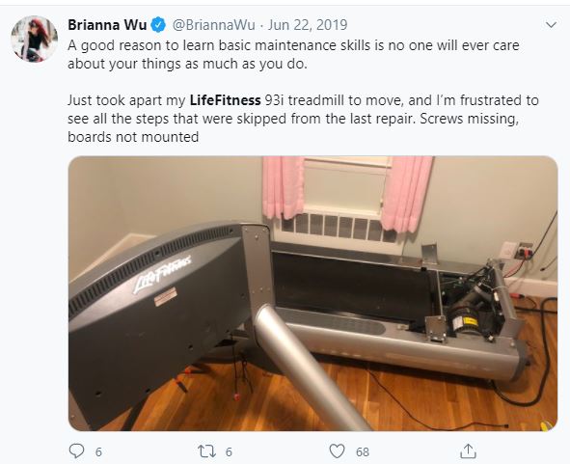View the reply count of 6
The width and height of the screenshot is (570, 464).
coord(98,452)
